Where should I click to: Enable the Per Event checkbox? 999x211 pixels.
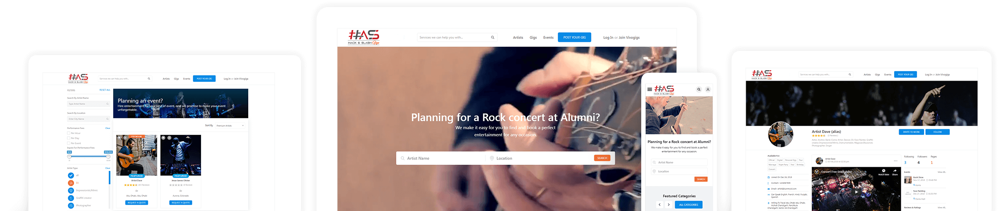pyautogui.click(x=69, y=143)
